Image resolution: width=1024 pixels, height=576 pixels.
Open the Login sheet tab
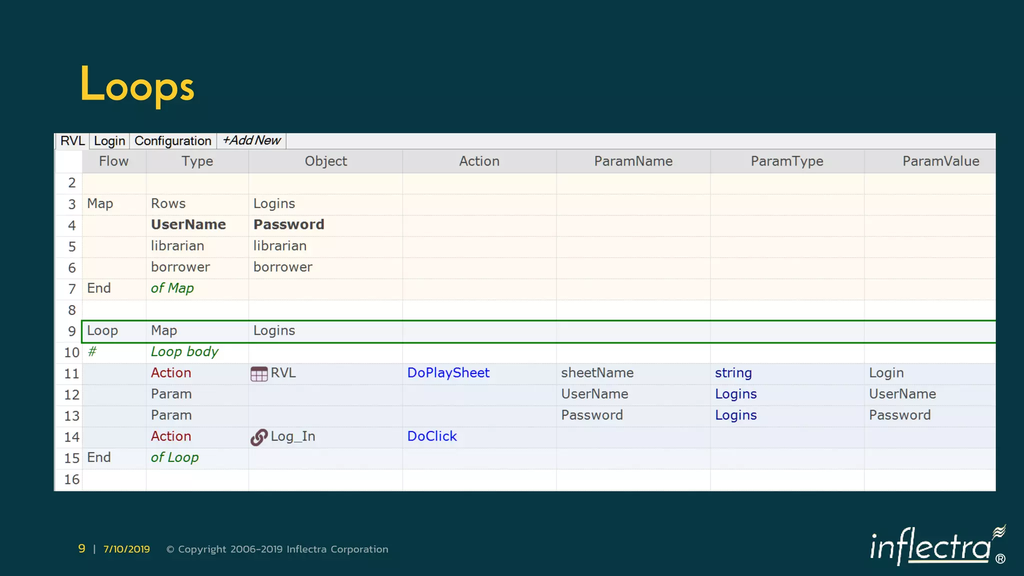pyautogui.click(x=109, y=141)
